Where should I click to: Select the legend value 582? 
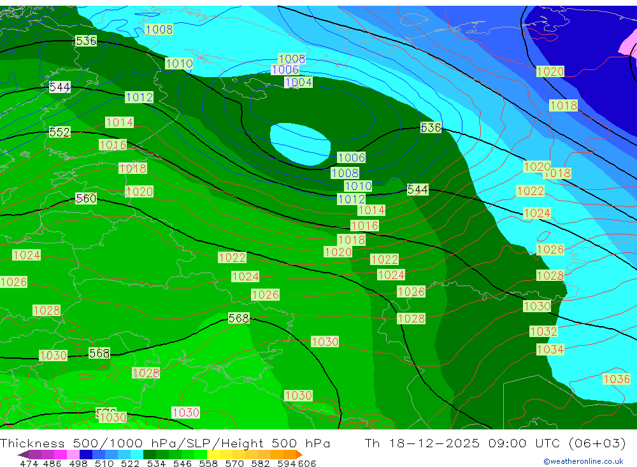[x=260, y=463]
